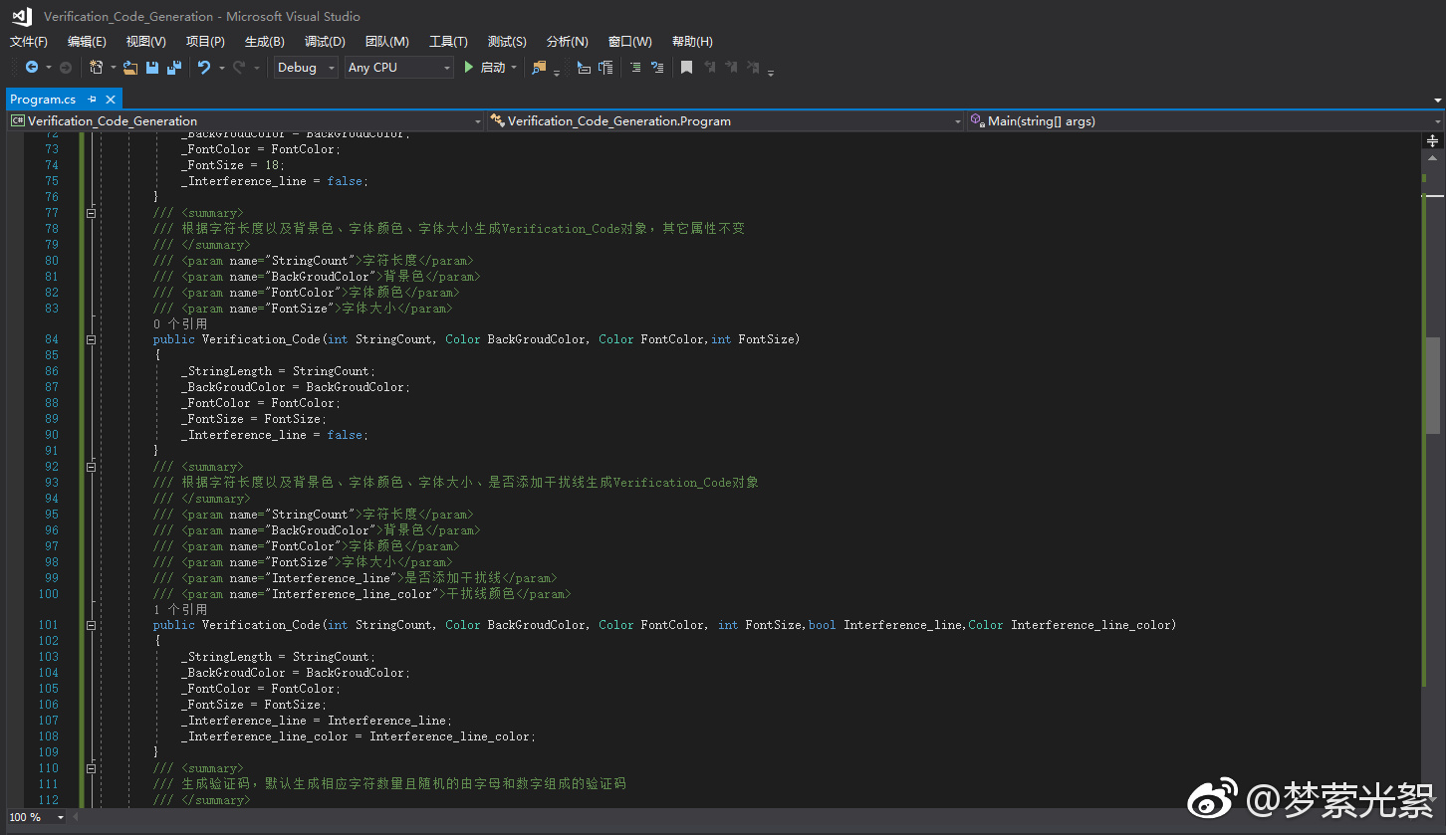
Task: Click the Find in Files icon
Action: (x=539, y=68)
